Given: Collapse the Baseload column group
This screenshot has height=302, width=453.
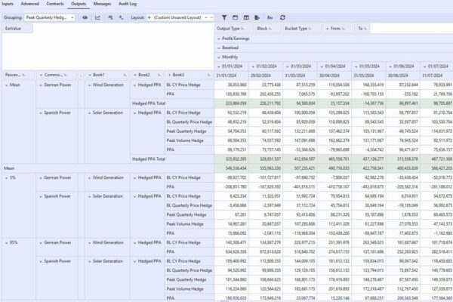Looking at the screenshot, I should pyautogui.click(x=219, y=48).
